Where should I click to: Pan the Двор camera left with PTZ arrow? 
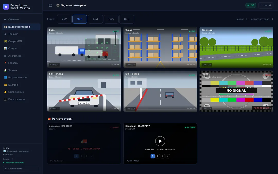click(97, 48)
